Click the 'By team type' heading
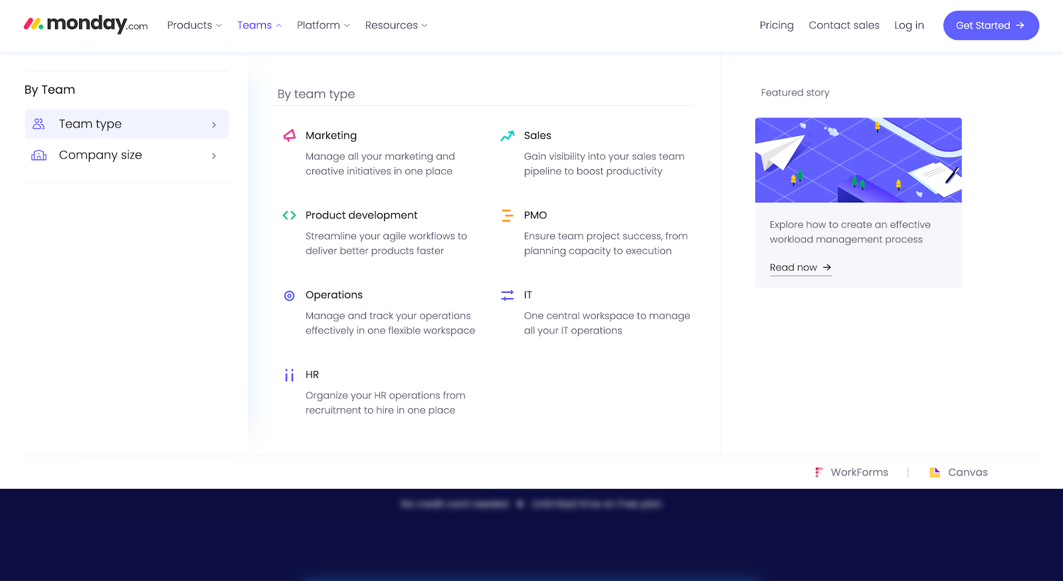The width and height of the screenshot is (1063, 581). [x=316, y=94]
